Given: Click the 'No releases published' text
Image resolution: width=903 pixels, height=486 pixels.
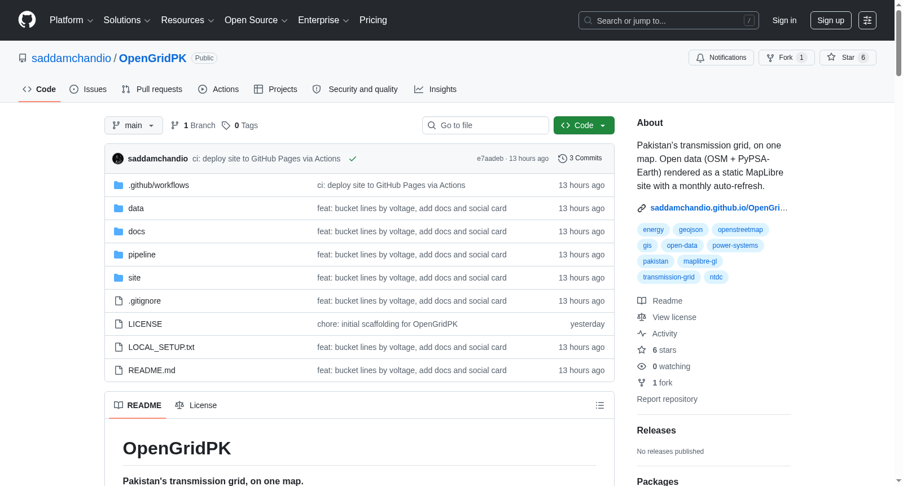Looking at the screenshot, I should [x=670, y=452].
